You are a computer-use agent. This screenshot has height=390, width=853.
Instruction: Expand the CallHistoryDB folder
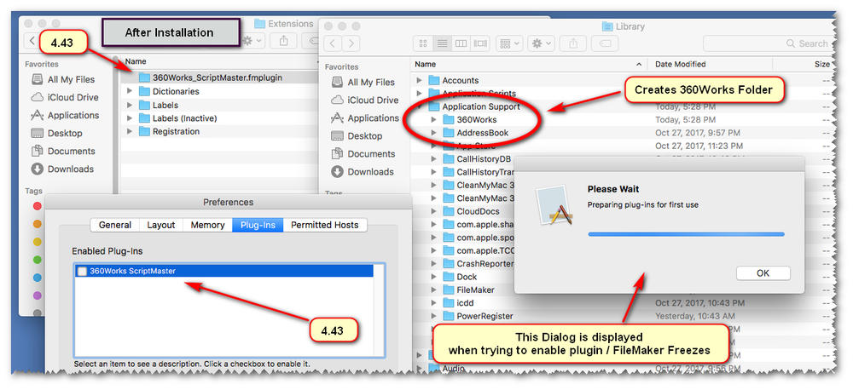pyautogui.click(x=433, y=158)
